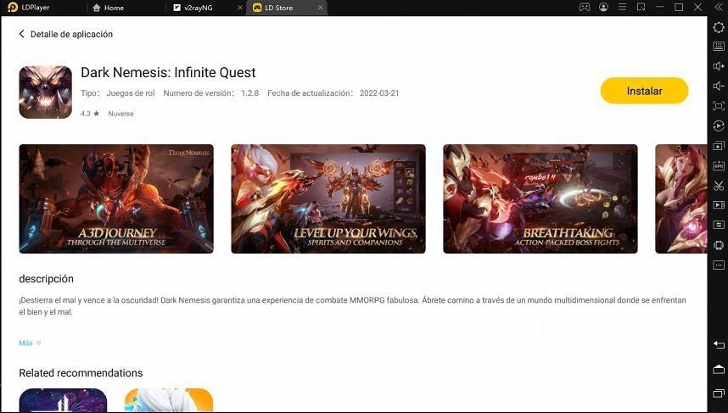Go back from Detalle de aplicación
Screen dimensions: 728x413
21,34
